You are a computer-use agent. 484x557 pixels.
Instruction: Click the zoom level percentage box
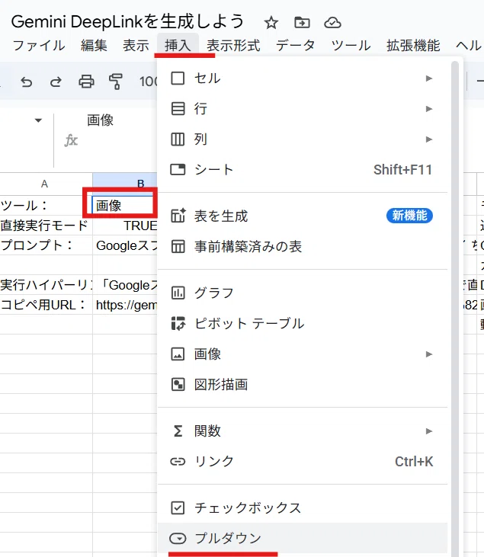coord(148,82)
